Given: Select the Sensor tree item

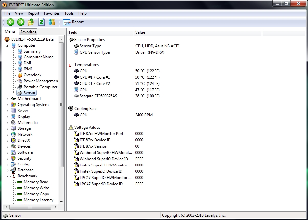Looking at the screenshot, I should [29, 93].
